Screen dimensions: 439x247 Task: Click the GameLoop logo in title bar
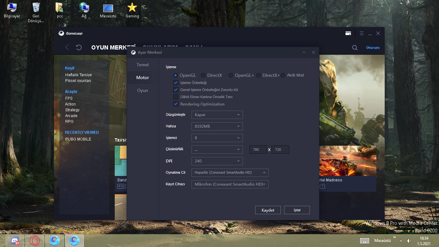pyautogui.click(x=71, y=33)
